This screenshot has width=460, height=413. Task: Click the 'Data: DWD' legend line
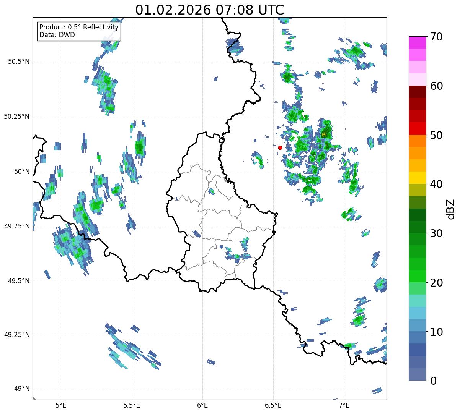coord(57,35)
